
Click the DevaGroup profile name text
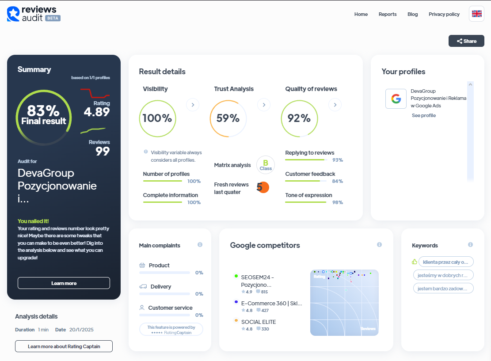438,98
